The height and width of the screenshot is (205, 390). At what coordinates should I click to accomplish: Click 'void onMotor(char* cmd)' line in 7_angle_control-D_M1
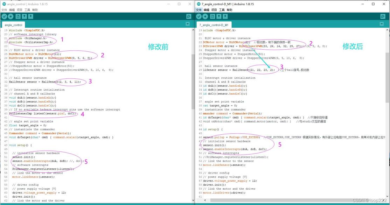pyautogui.click(x=247, y=121)
